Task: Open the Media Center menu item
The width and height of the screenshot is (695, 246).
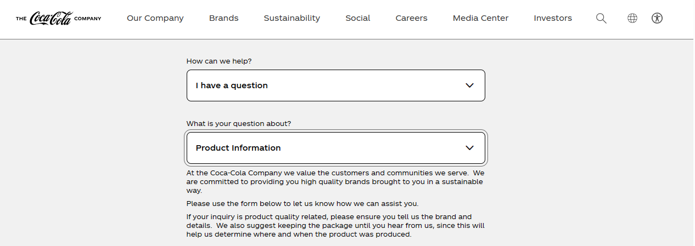Action: [480, 18]
